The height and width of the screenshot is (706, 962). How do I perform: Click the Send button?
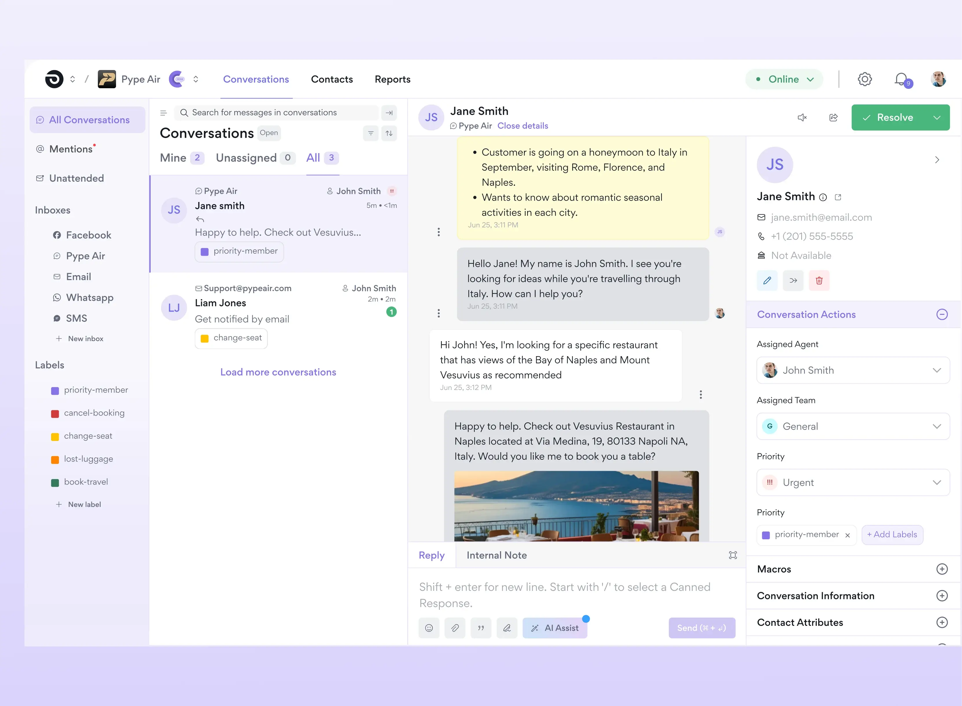point(702,628)
